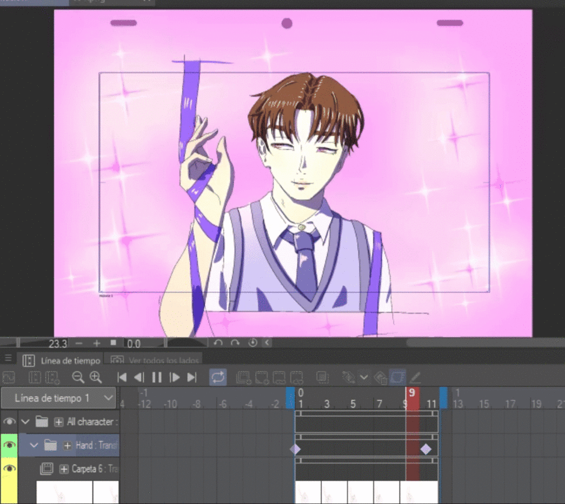This screenshot has height=504, width=565.
Task: Click the timeline icon with plus badge
Action: click(x=52, y=378)
